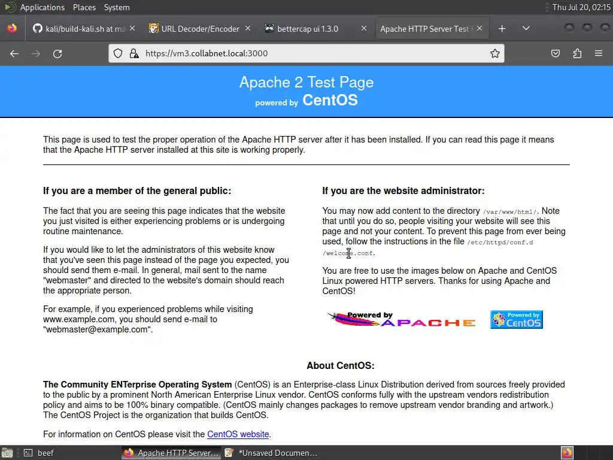Click the "webmaster@example.com" text
Image resolution: width=613 pixels, height=460 pixels.
(x=97, y=329)
